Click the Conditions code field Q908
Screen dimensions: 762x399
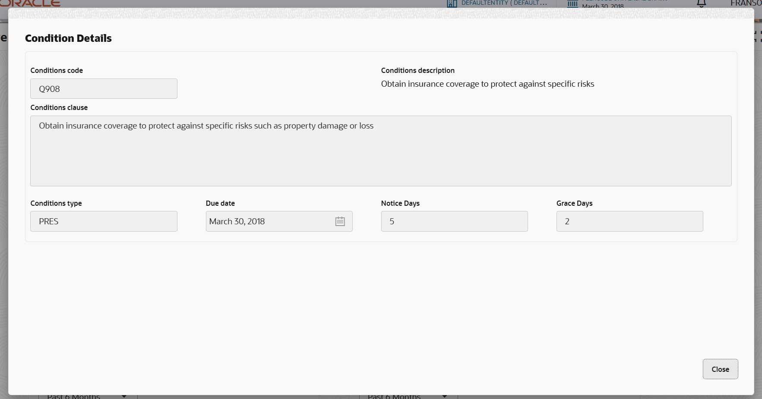click(104, 89)
